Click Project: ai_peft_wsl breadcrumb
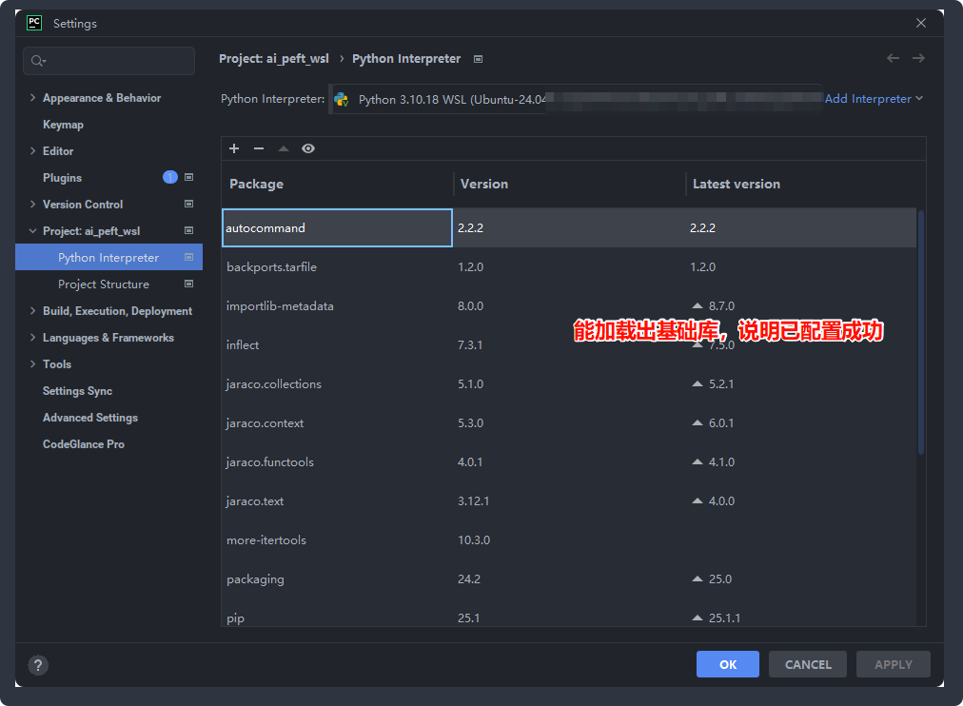The height and width of the screenshot is (706, 963). 274,59
